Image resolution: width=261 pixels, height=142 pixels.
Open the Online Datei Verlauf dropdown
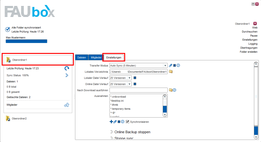click(x=129, y=84)
